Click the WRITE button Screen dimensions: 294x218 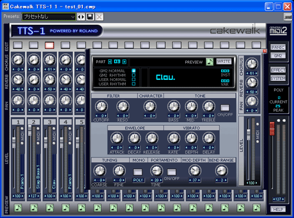[224, 61]
